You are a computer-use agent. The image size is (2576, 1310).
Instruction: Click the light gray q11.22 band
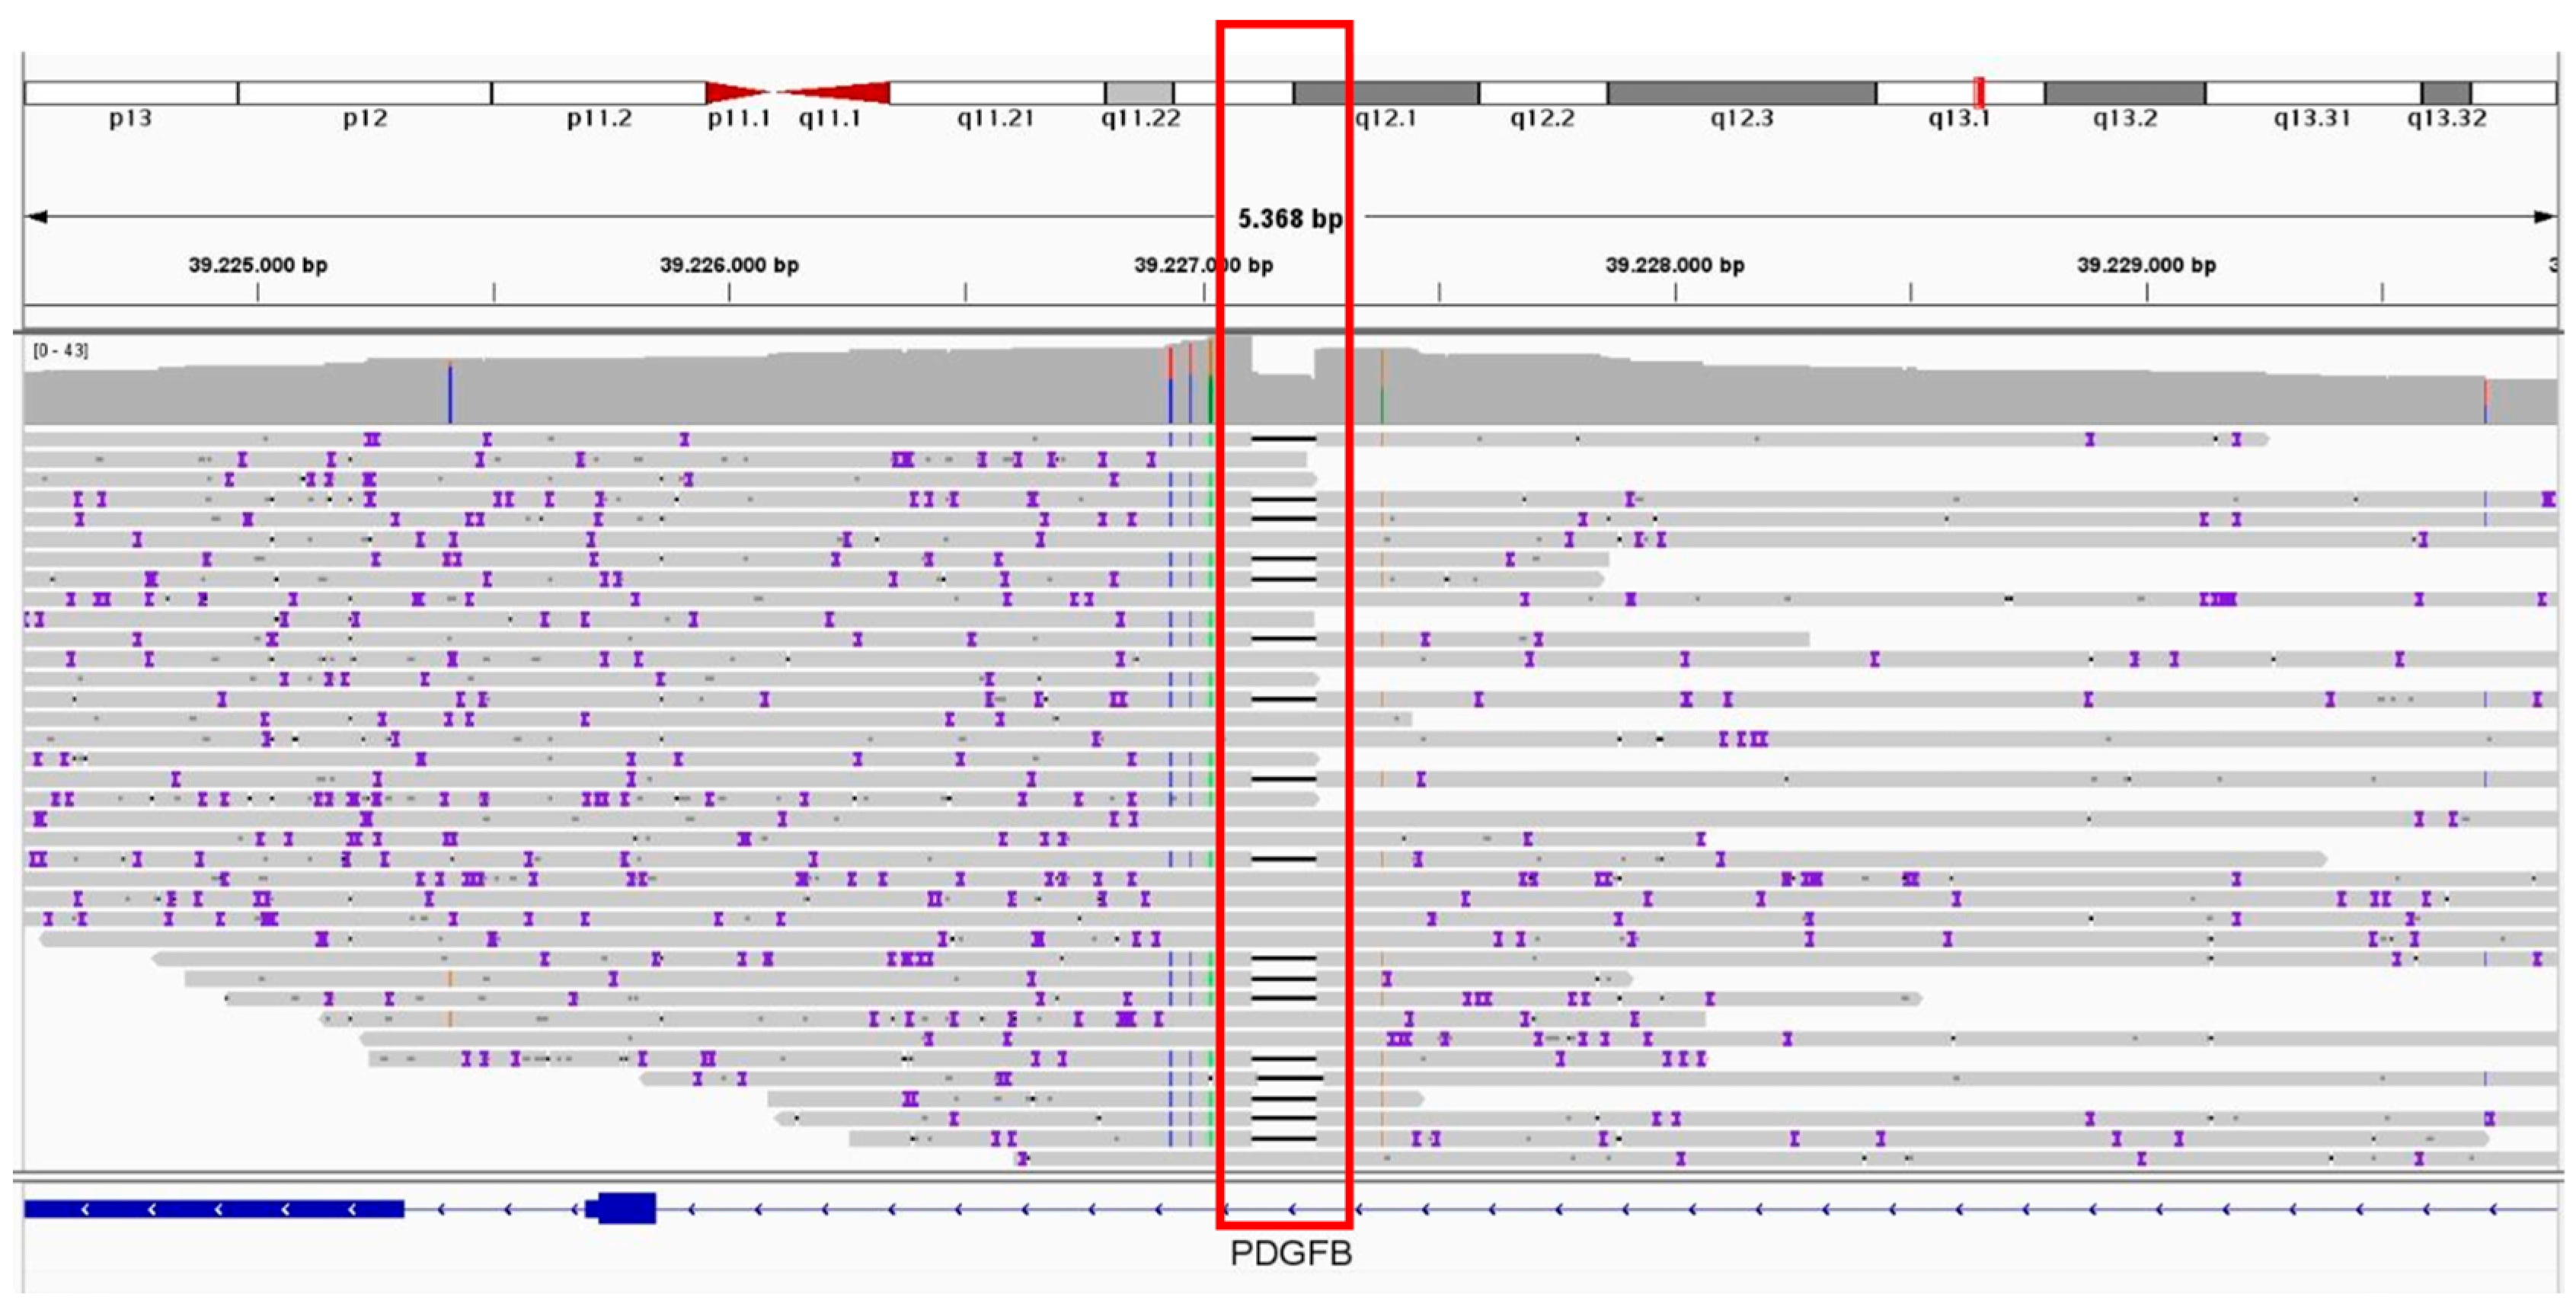click(1139, 93)
